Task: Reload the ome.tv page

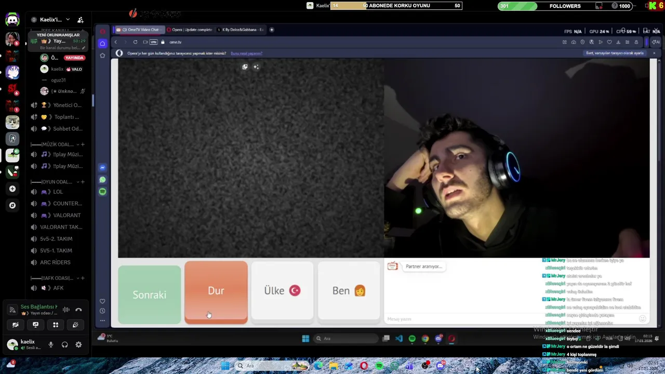Action: (135, 42)
